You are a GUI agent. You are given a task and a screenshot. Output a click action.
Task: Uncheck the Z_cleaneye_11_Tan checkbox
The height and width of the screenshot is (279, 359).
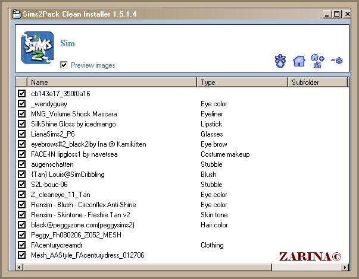(22, 195)
